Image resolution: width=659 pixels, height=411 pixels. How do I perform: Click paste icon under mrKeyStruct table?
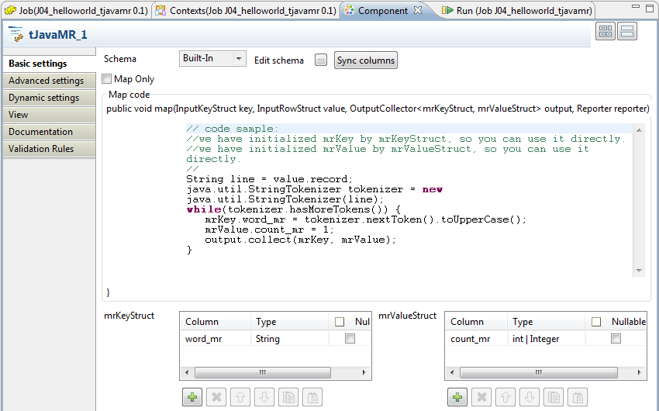tap(312, 397)
